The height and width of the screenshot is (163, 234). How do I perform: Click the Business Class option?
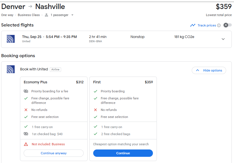coord(29,15)
